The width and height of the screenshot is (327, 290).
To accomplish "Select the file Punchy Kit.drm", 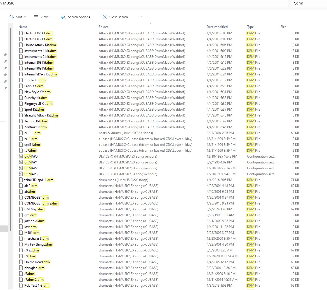I will coord(36,98).
